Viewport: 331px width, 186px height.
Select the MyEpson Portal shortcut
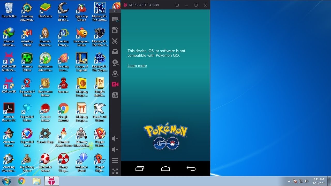point(81,162)
